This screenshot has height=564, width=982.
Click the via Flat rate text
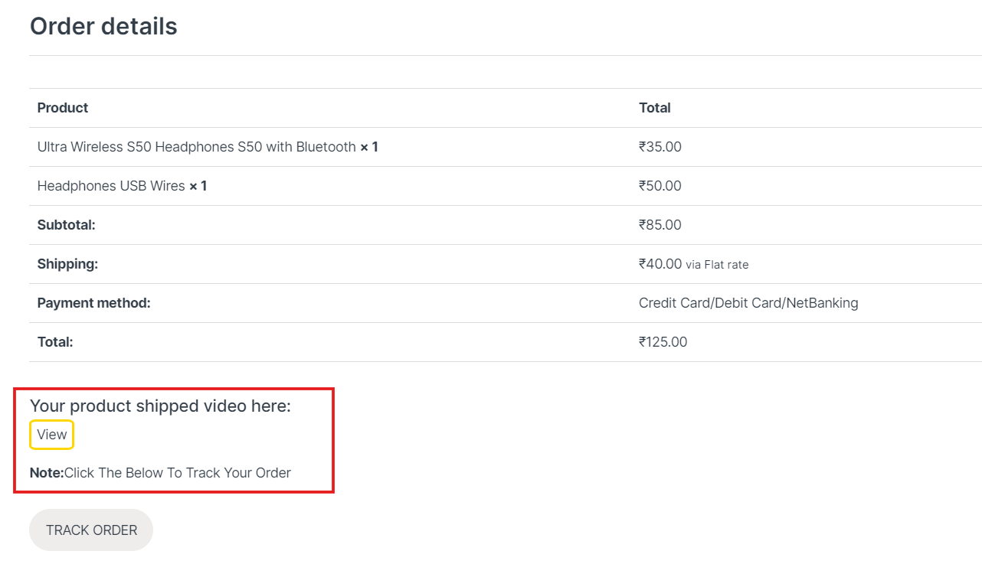coord(717,265)
